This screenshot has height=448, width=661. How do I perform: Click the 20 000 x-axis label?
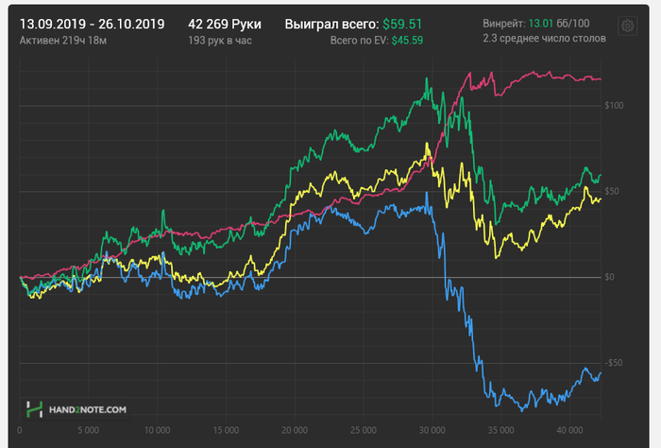[295, 428]
